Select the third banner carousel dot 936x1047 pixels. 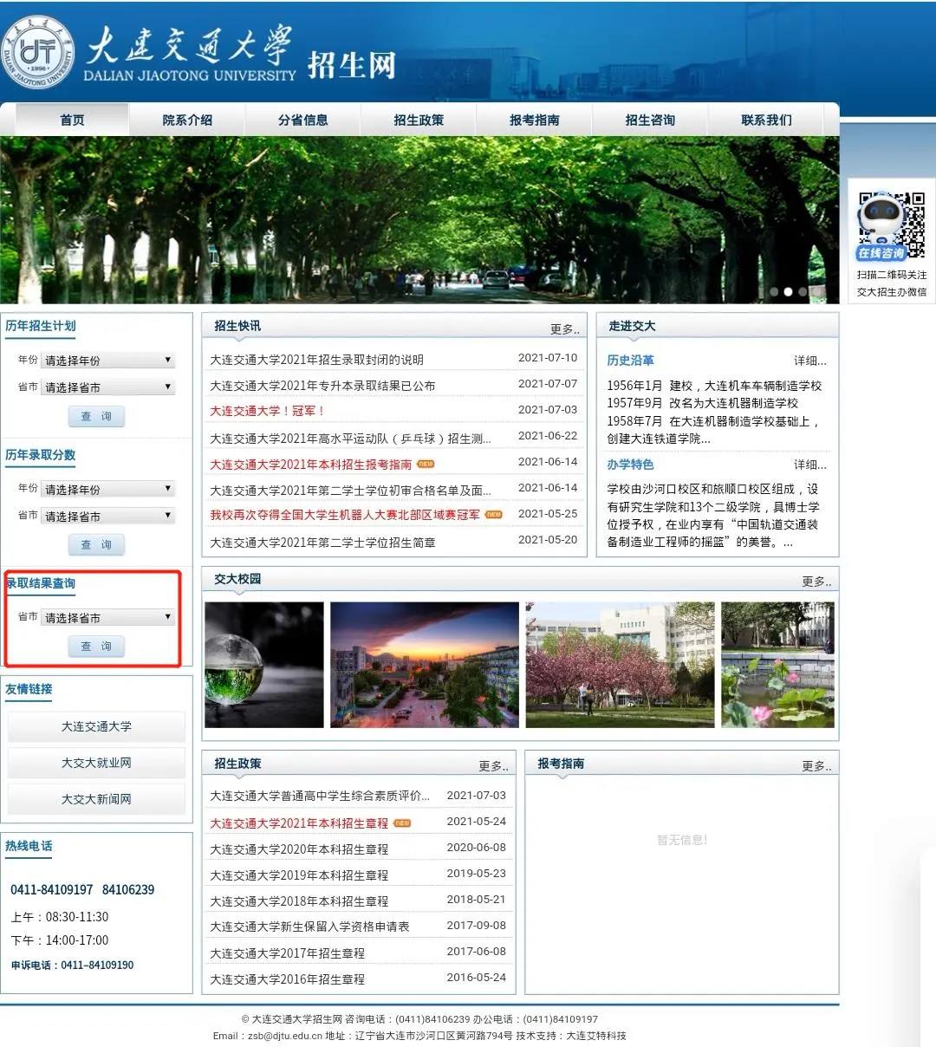(803, 292)
